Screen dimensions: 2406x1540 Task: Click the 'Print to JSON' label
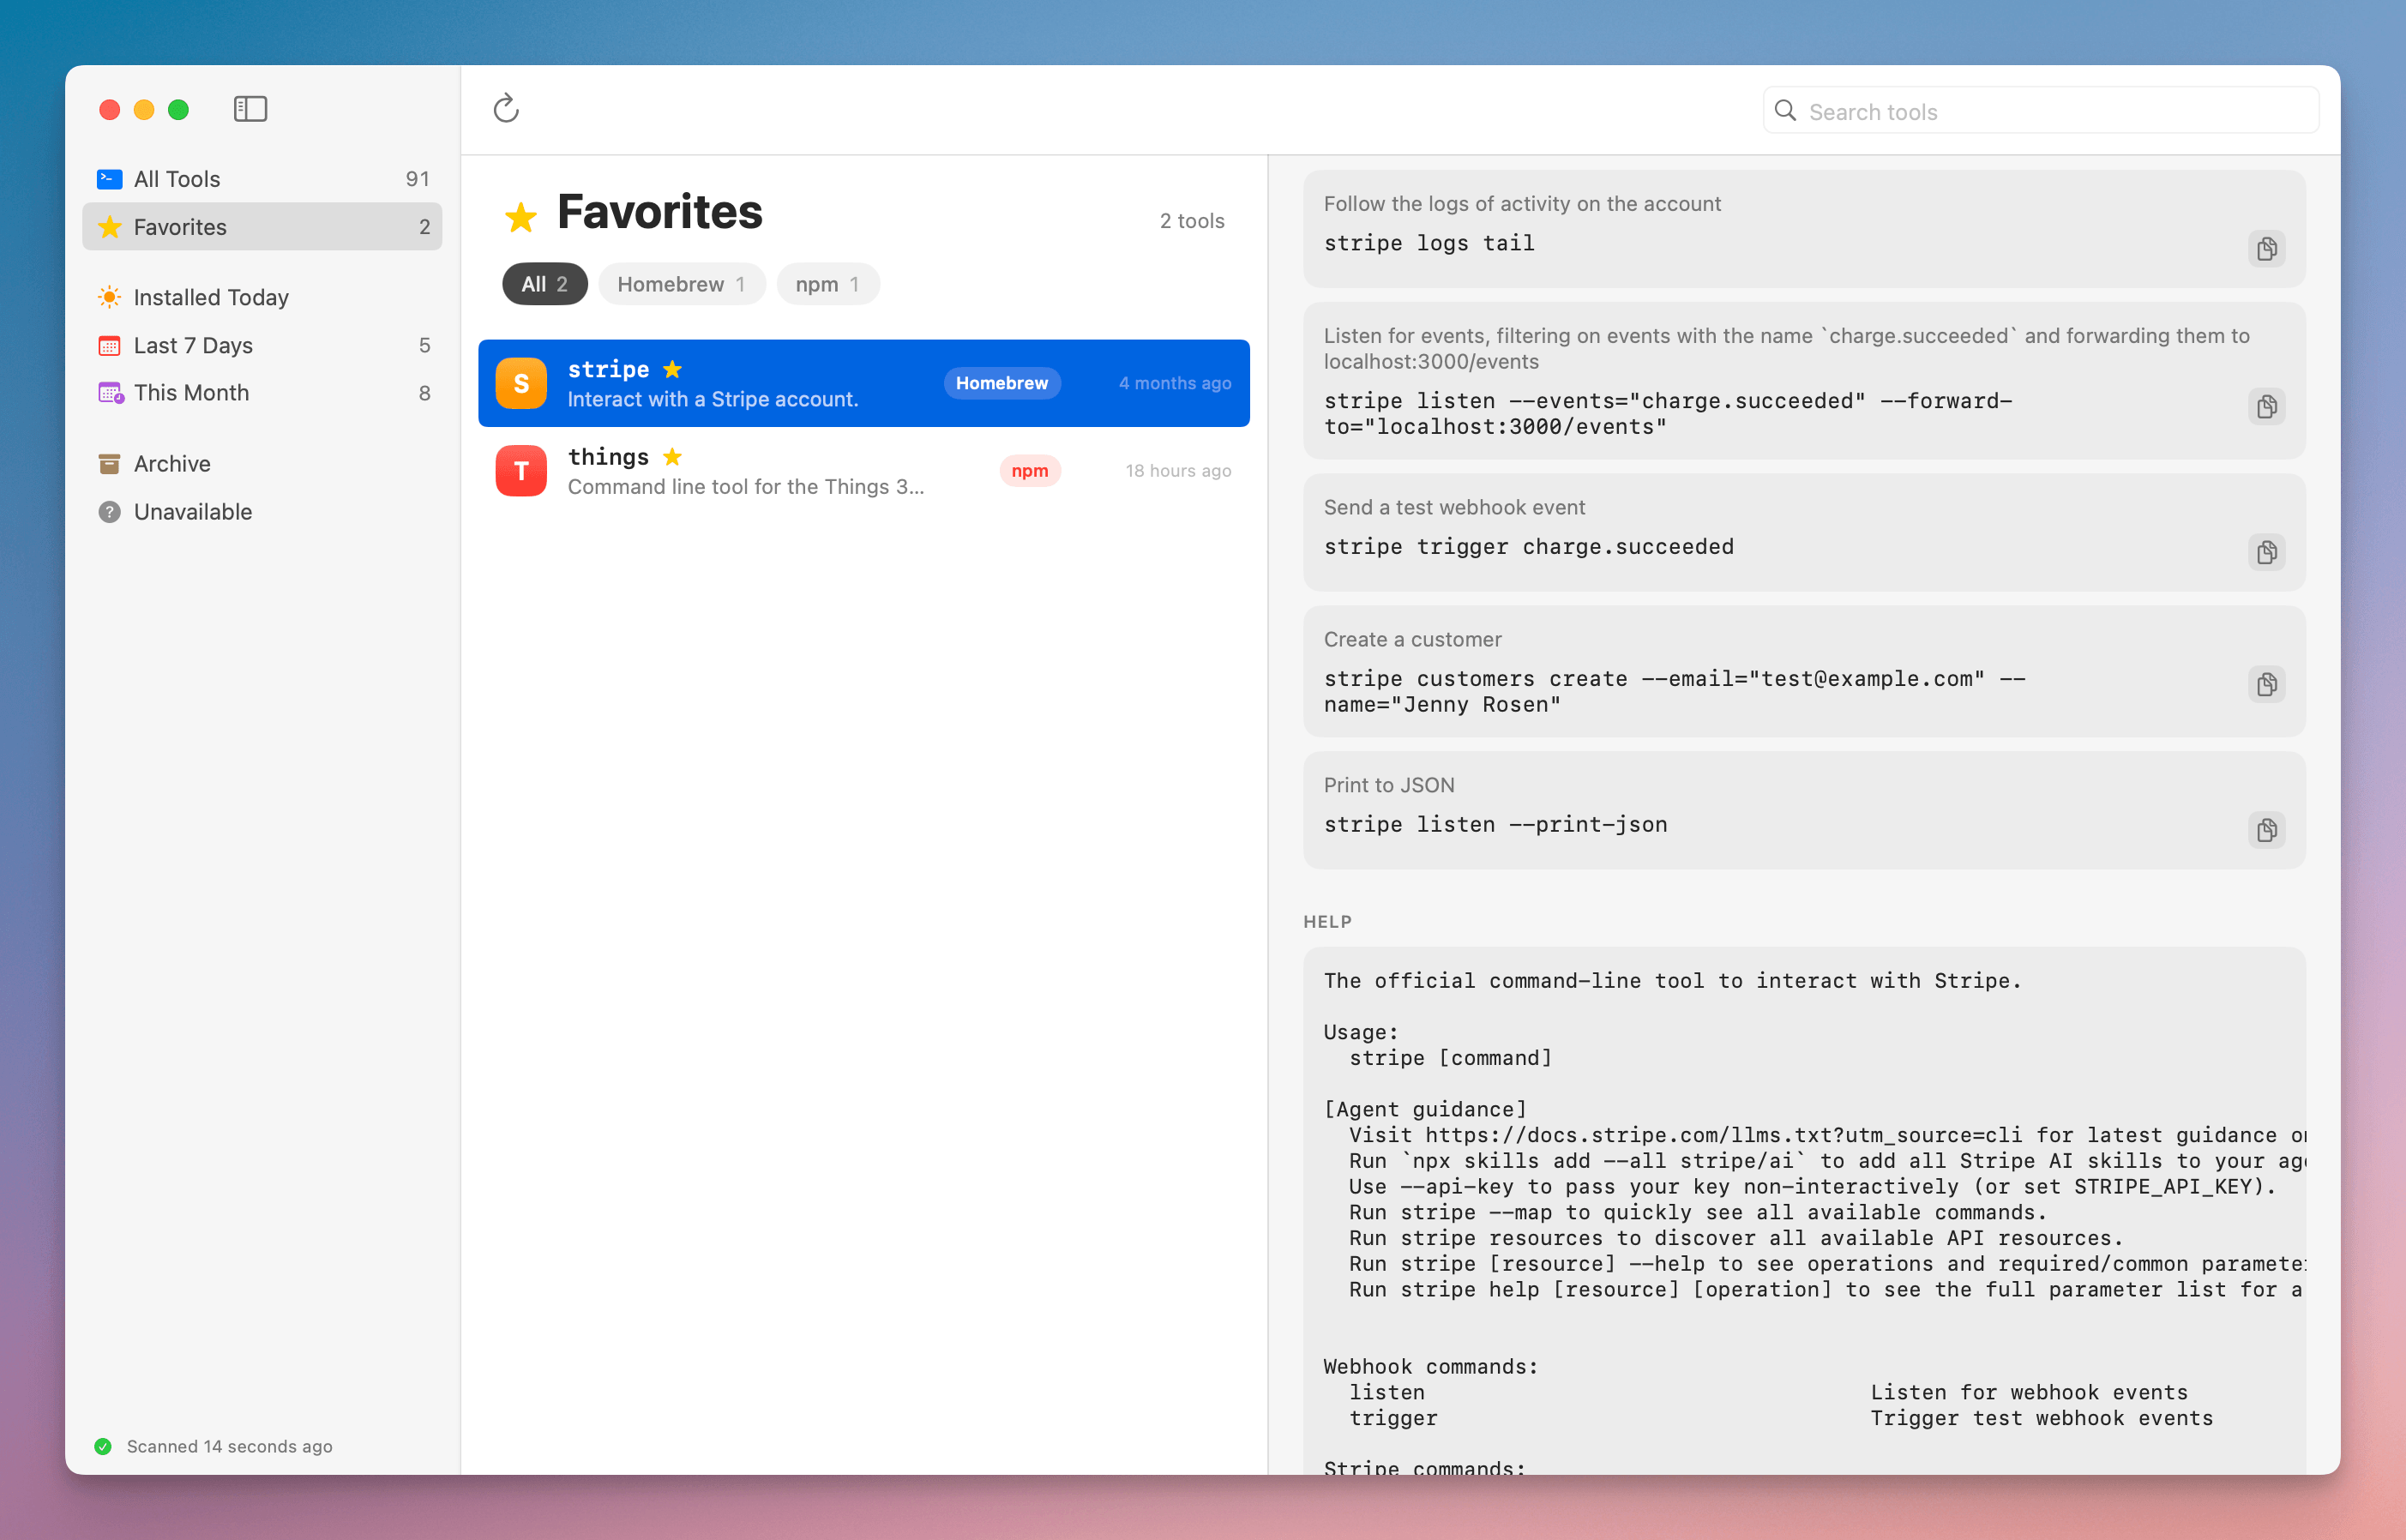[x=1389, y=785]
